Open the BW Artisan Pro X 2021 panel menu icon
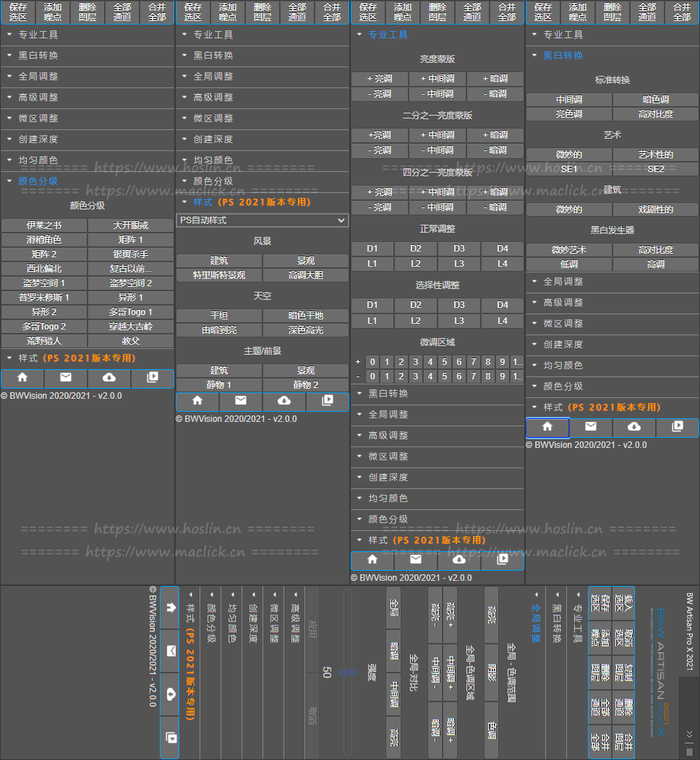 tap(689, 751)
